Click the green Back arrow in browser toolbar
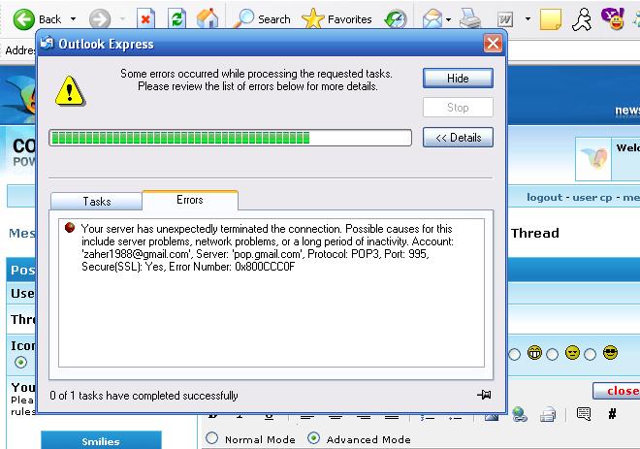 [x=23, y=19]
